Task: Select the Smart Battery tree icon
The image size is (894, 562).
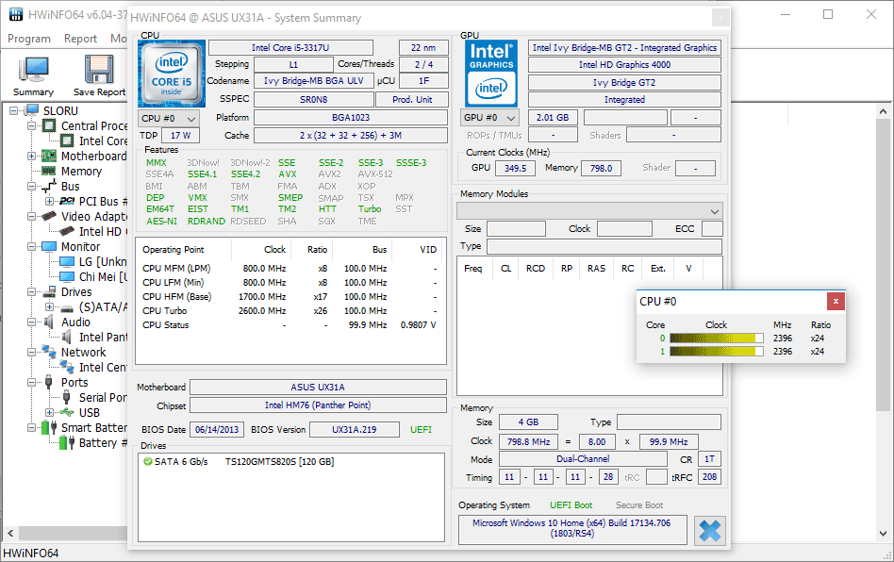Action: (49, 427)
